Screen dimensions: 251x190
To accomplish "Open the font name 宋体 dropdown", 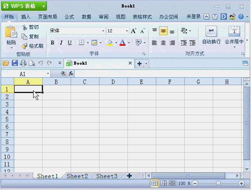I will pyautogui.click(x=103, y=31).
